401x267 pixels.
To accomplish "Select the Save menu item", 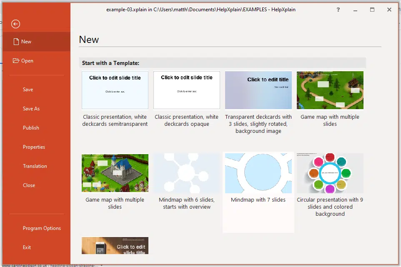I will pyautogui.click(x=28, y=90).
